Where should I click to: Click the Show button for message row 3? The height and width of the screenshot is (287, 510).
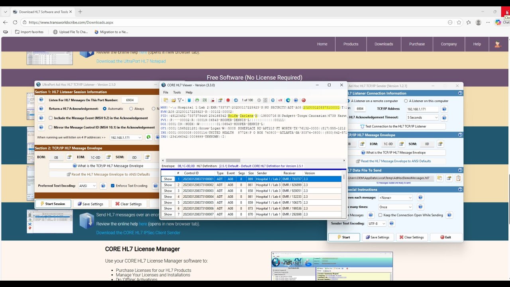168,191
